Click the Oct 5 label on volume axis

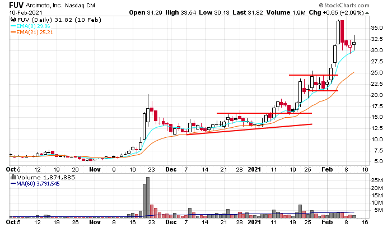tap(13, 222)
